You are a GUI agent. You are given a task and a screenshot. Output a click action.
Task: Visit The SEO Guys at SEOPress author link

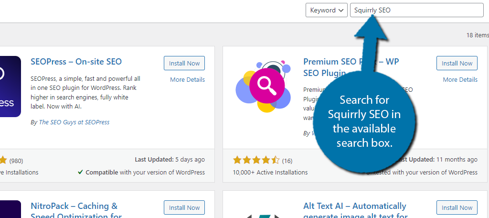click(74, 122)
